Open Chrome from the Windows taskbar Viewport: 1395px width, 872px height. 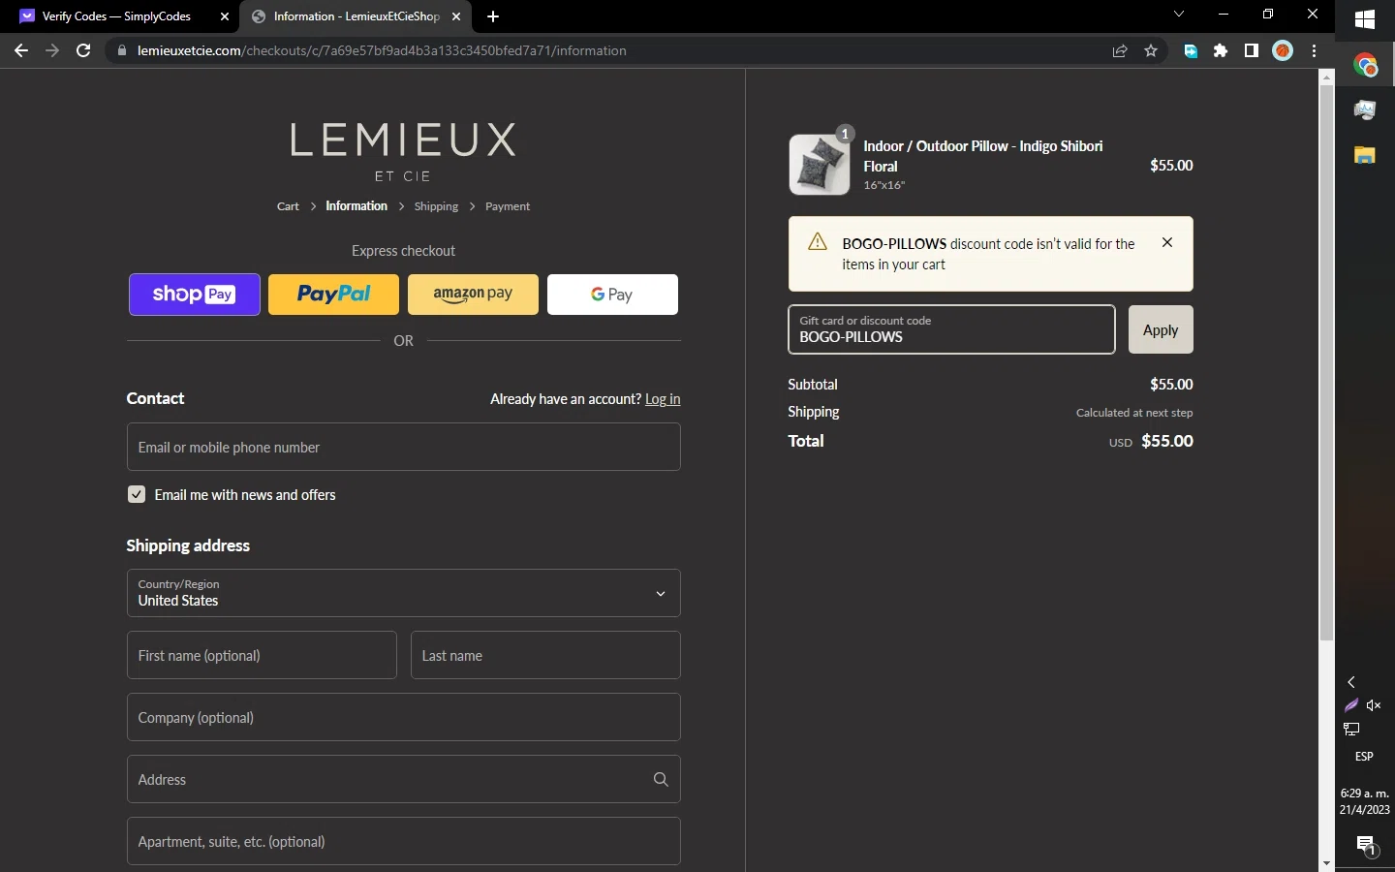[1365, 65]
